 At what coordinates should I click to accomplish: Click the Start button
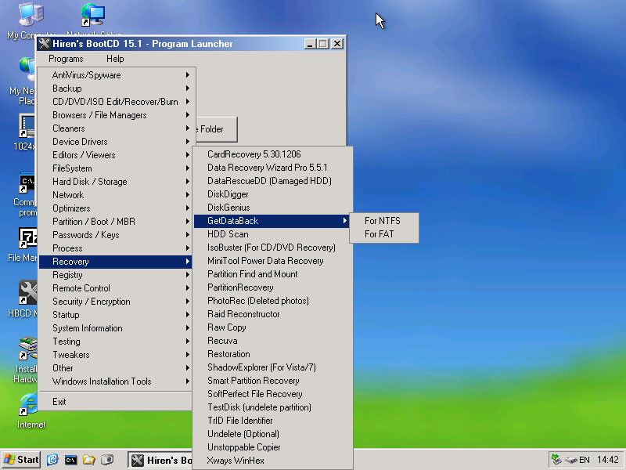21,460
